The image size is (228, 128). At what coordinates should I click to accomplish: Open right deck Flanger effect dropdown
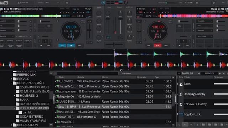[204, 21]
